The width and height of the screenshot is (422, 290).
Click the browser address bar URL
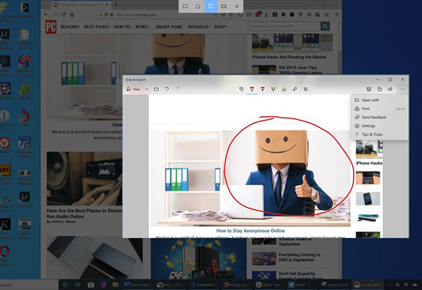click(x=136, y=14)
